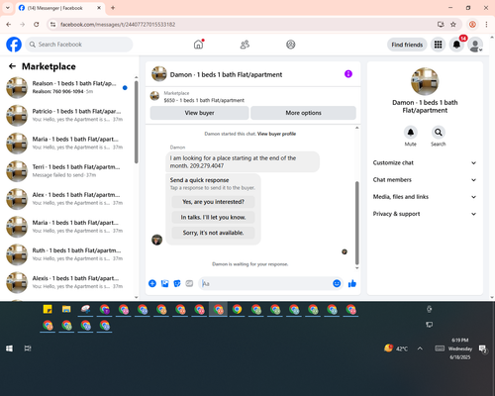The height and width of the screenshot is (396, 495).
Task: Open the Facebook logo home link
Action: click(14, 45)
